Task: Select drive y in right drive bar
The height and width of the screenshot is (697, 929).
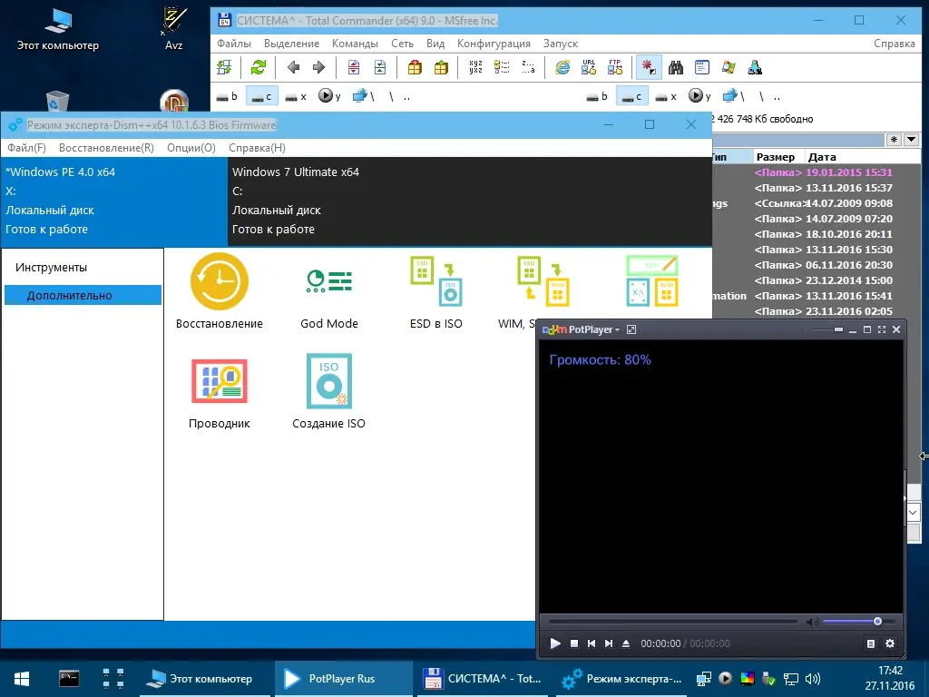Action: point(699,96)
